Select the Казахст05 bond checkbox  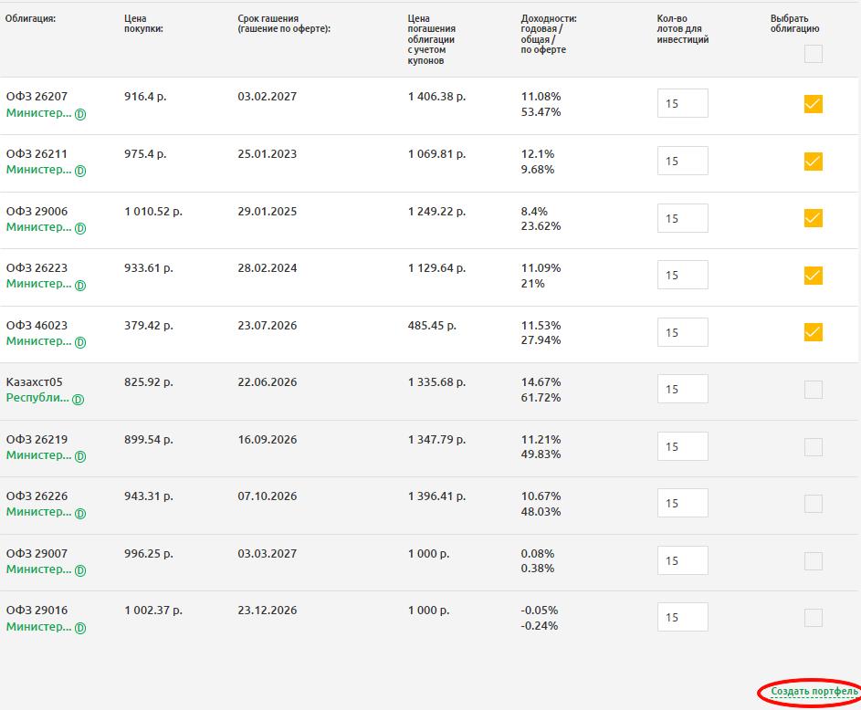point(813,390)
